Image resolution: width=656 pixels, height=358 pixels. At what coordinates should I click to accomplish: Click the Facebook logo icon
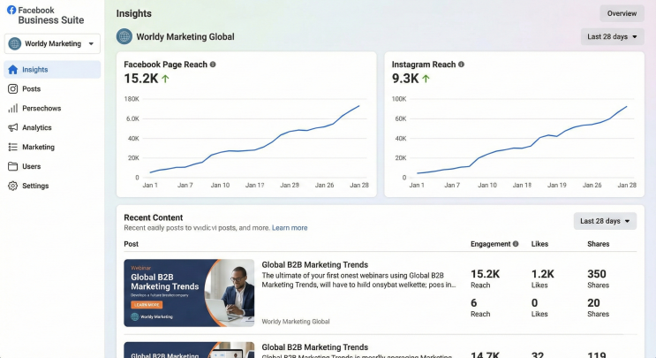tap(11, 10)
